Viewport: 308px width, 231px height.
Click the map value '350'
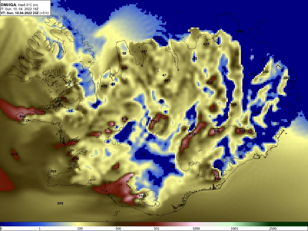265,72
